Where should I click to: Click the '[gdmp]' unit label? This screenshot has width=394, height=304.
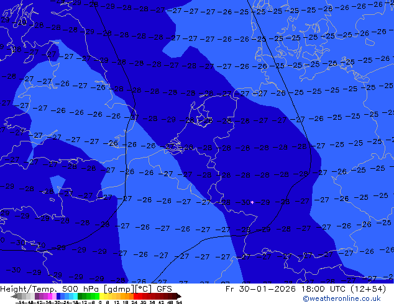[119, 289]
